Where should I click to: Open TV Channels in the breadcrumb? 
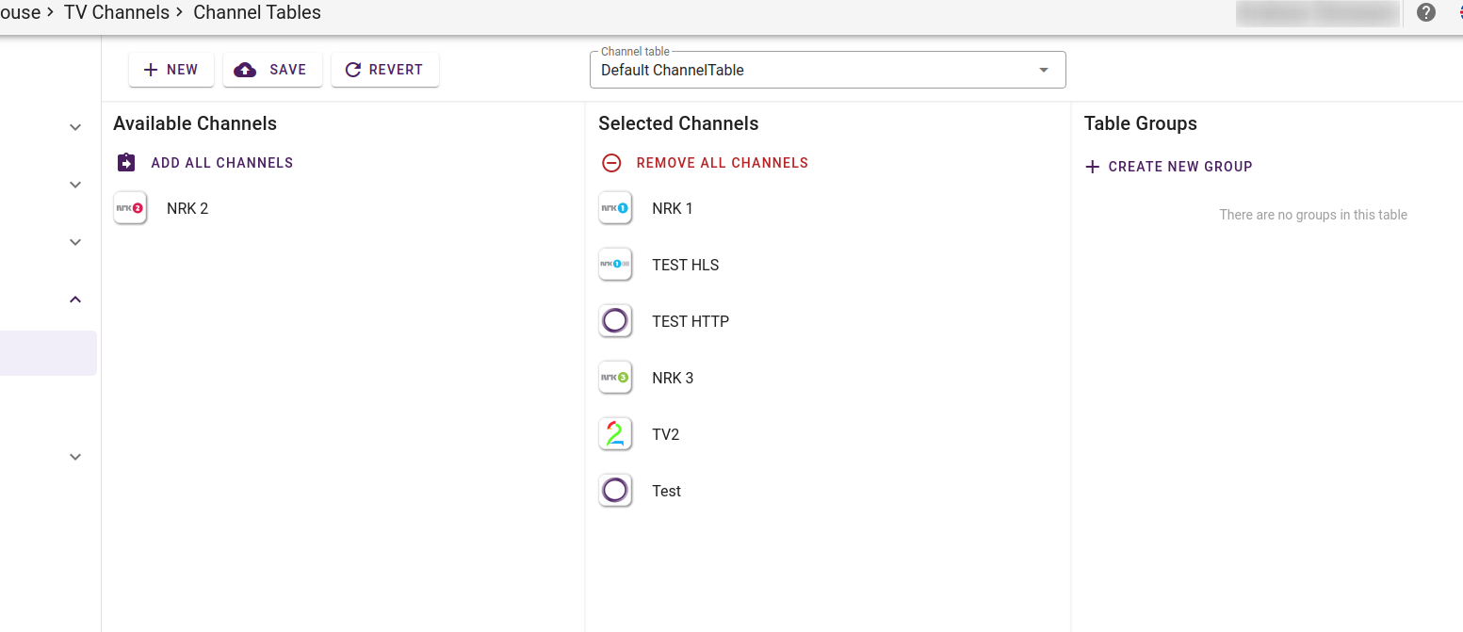click(x=117, y=12)
